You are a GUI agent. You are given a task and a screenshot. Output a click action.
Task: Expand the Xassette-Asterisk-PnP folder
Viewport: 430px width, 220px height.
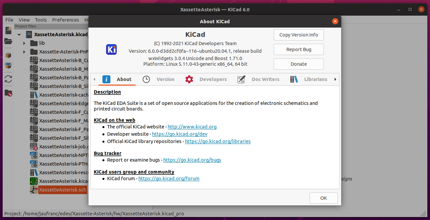point(24,52)
